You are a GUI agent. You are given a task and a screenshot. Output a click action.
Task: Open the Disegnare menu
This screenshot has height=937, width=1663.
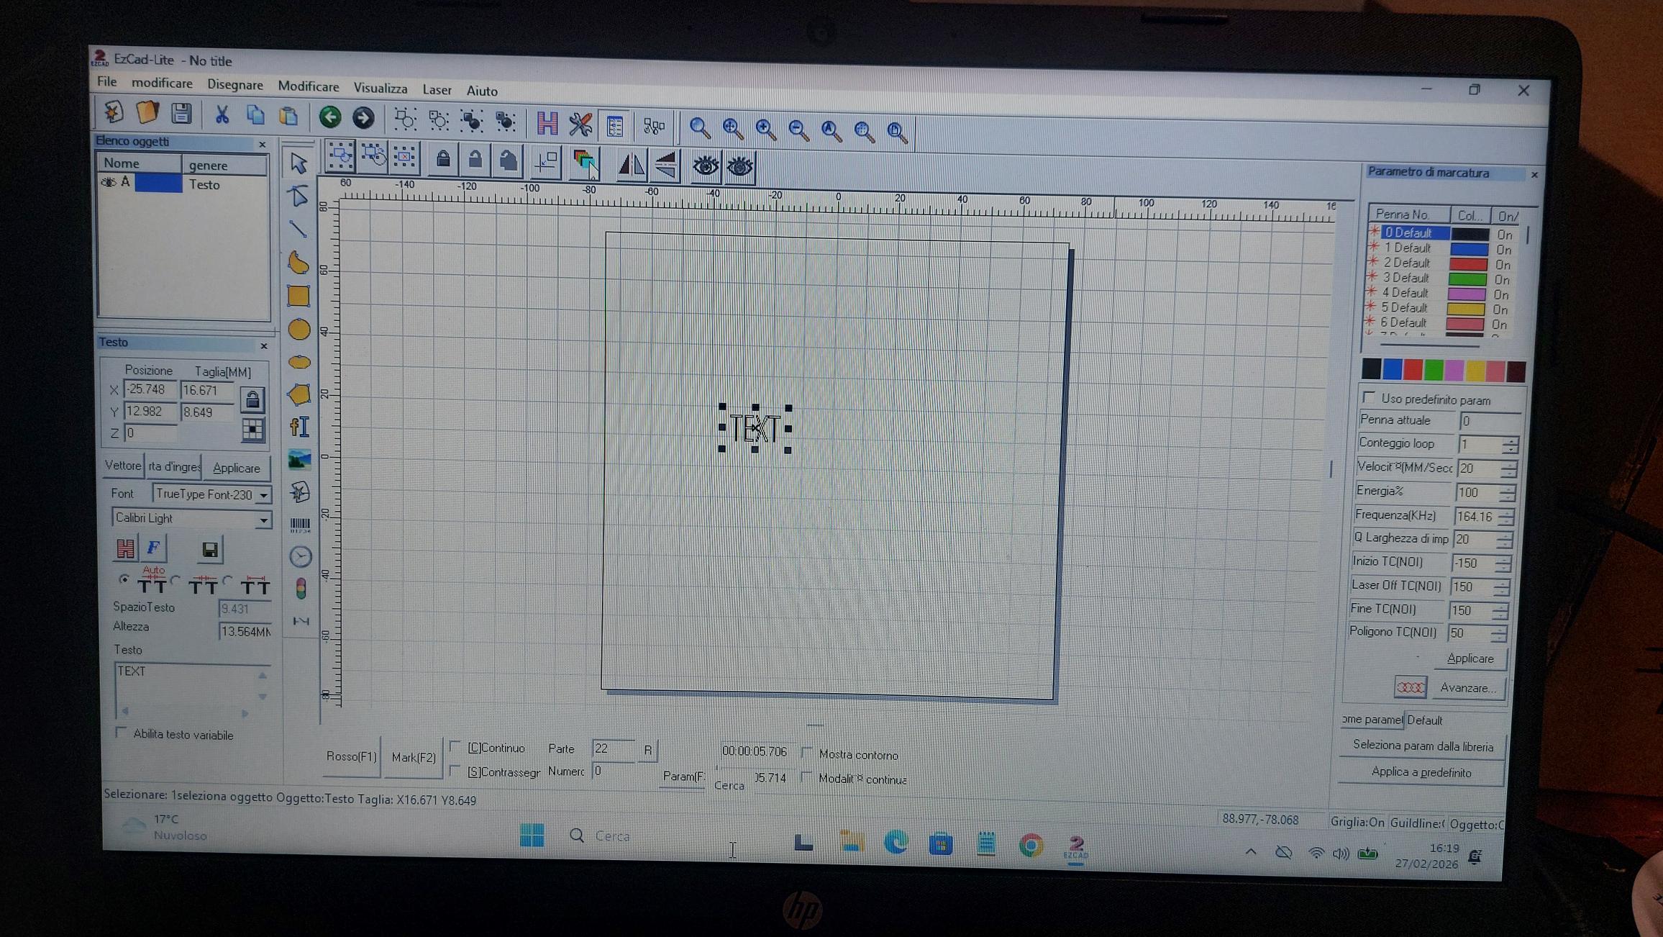235,85
